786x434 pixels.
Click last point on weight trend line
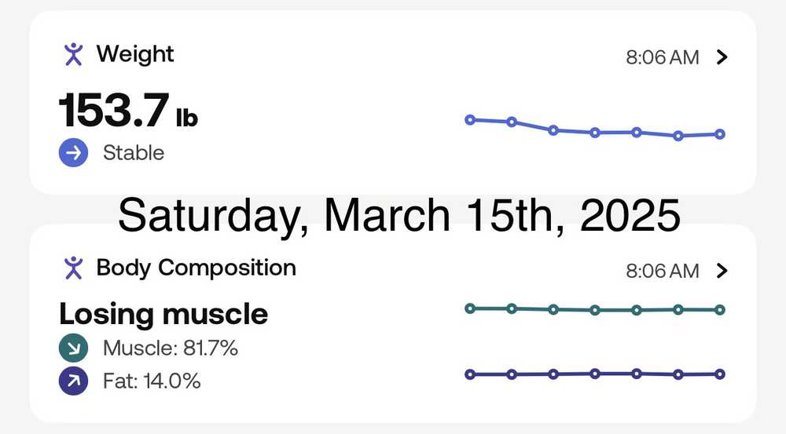720,134
